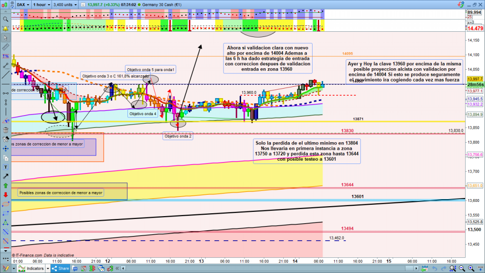
Task: Click the magnifying glass zoom tool
Action: (6, 19)
